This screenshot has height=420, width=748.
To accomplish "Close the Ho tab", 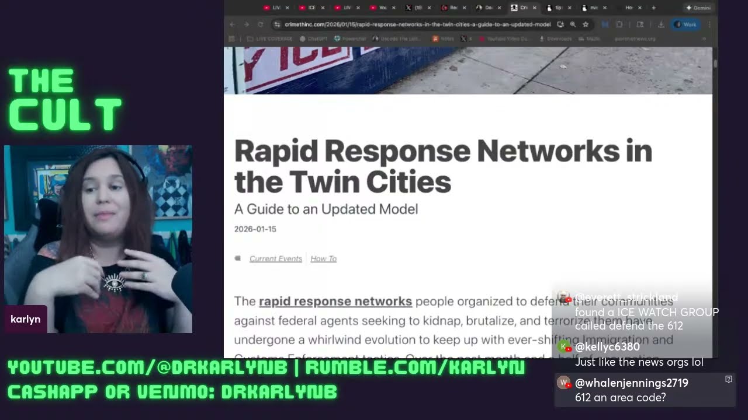I will (x=640, y=8).
